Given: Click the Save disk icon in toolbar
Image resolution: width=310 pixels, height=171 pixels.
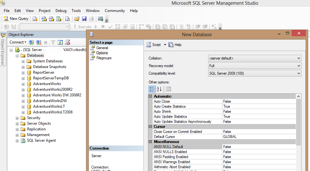Looking at the screenshot, I should pos(84,19).
